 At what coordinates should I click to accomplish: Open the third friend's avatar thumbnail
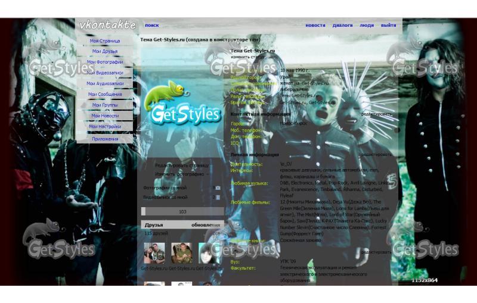coord(208,253)
